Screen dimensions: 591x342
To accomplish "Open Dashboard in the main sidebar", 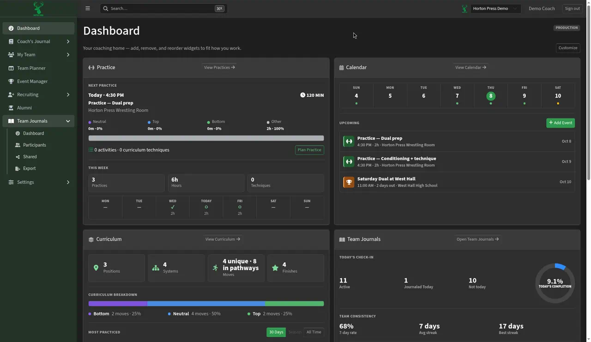I will [x=38, y=28].
